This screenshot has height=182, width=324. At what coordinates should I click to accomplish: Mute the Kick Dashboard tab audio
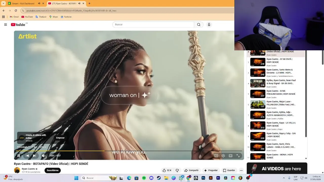pyautogui.click(x=39, y=3)
